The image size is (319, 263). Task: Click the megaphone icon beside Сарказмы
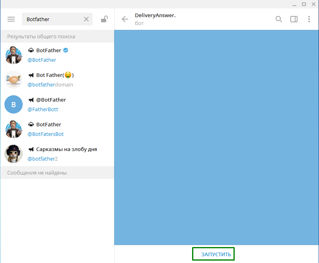coord(31,149)
